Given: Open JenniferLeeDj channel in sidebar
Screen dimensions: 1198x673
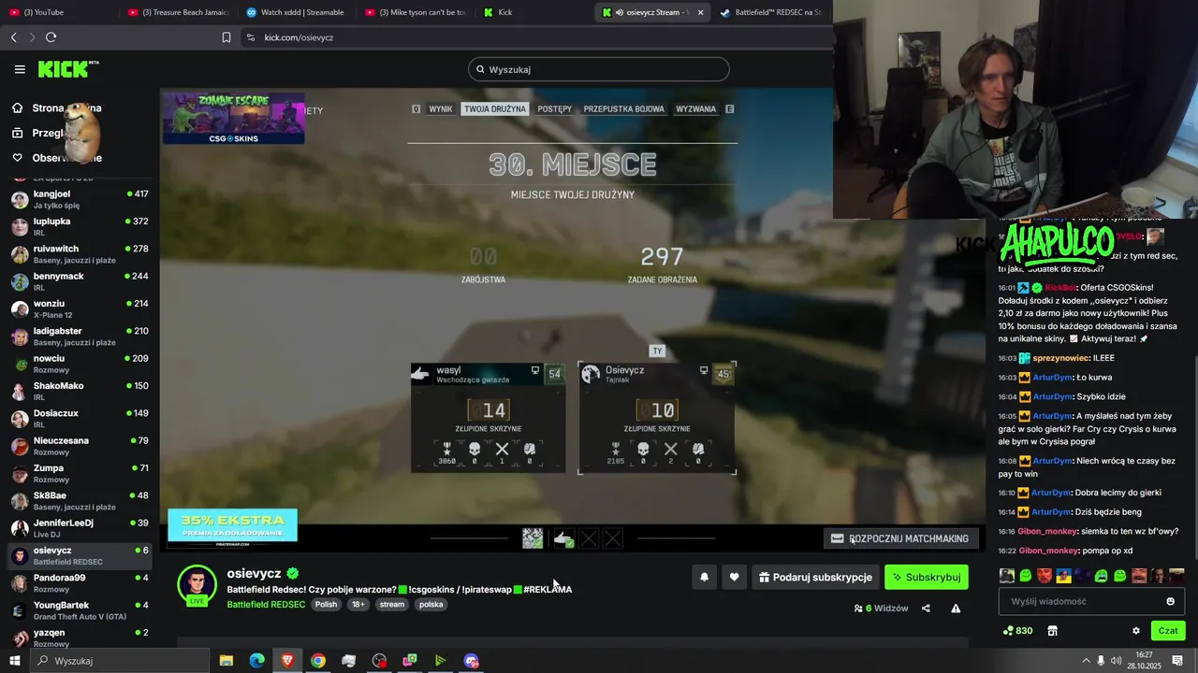Looking at the screenshot, I should tap(80, 528).
